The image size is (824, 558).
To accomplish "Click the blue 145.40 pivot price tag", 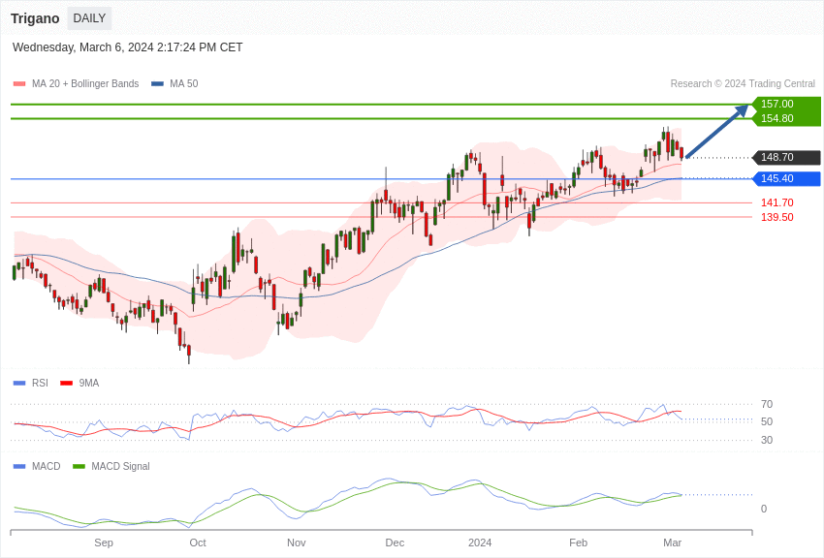I will pos(785,178).
